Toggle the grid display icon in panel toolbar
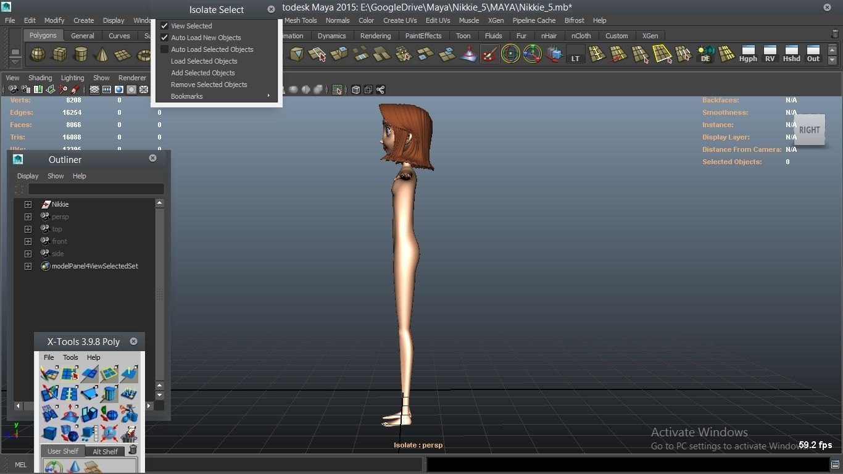 tap(94, 89)
